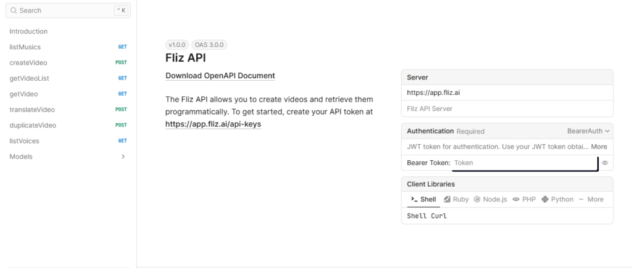The image size is (632, 268).
Task: Select the Python client library tab
Action: click(557, 200)
